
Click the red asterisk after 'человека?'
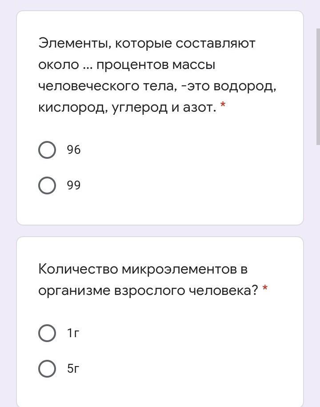(x=265, y=290)
